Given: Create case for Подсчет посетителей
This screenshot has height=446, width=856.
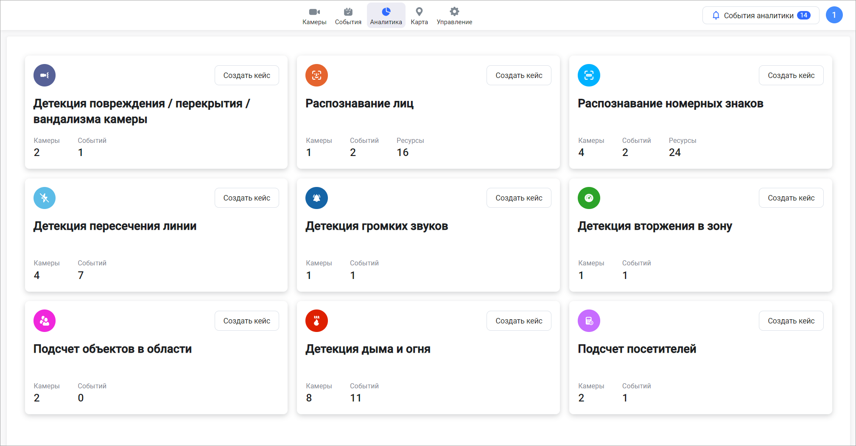Looking at the screenshot, I should 791,321.
